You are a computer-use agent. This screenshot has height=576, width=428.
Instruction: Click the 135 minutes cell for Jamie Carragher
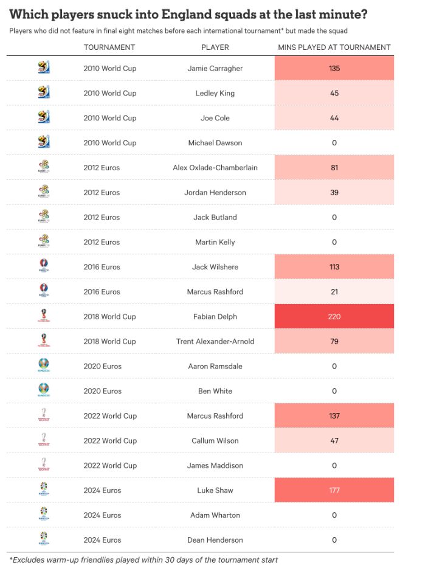334,68
